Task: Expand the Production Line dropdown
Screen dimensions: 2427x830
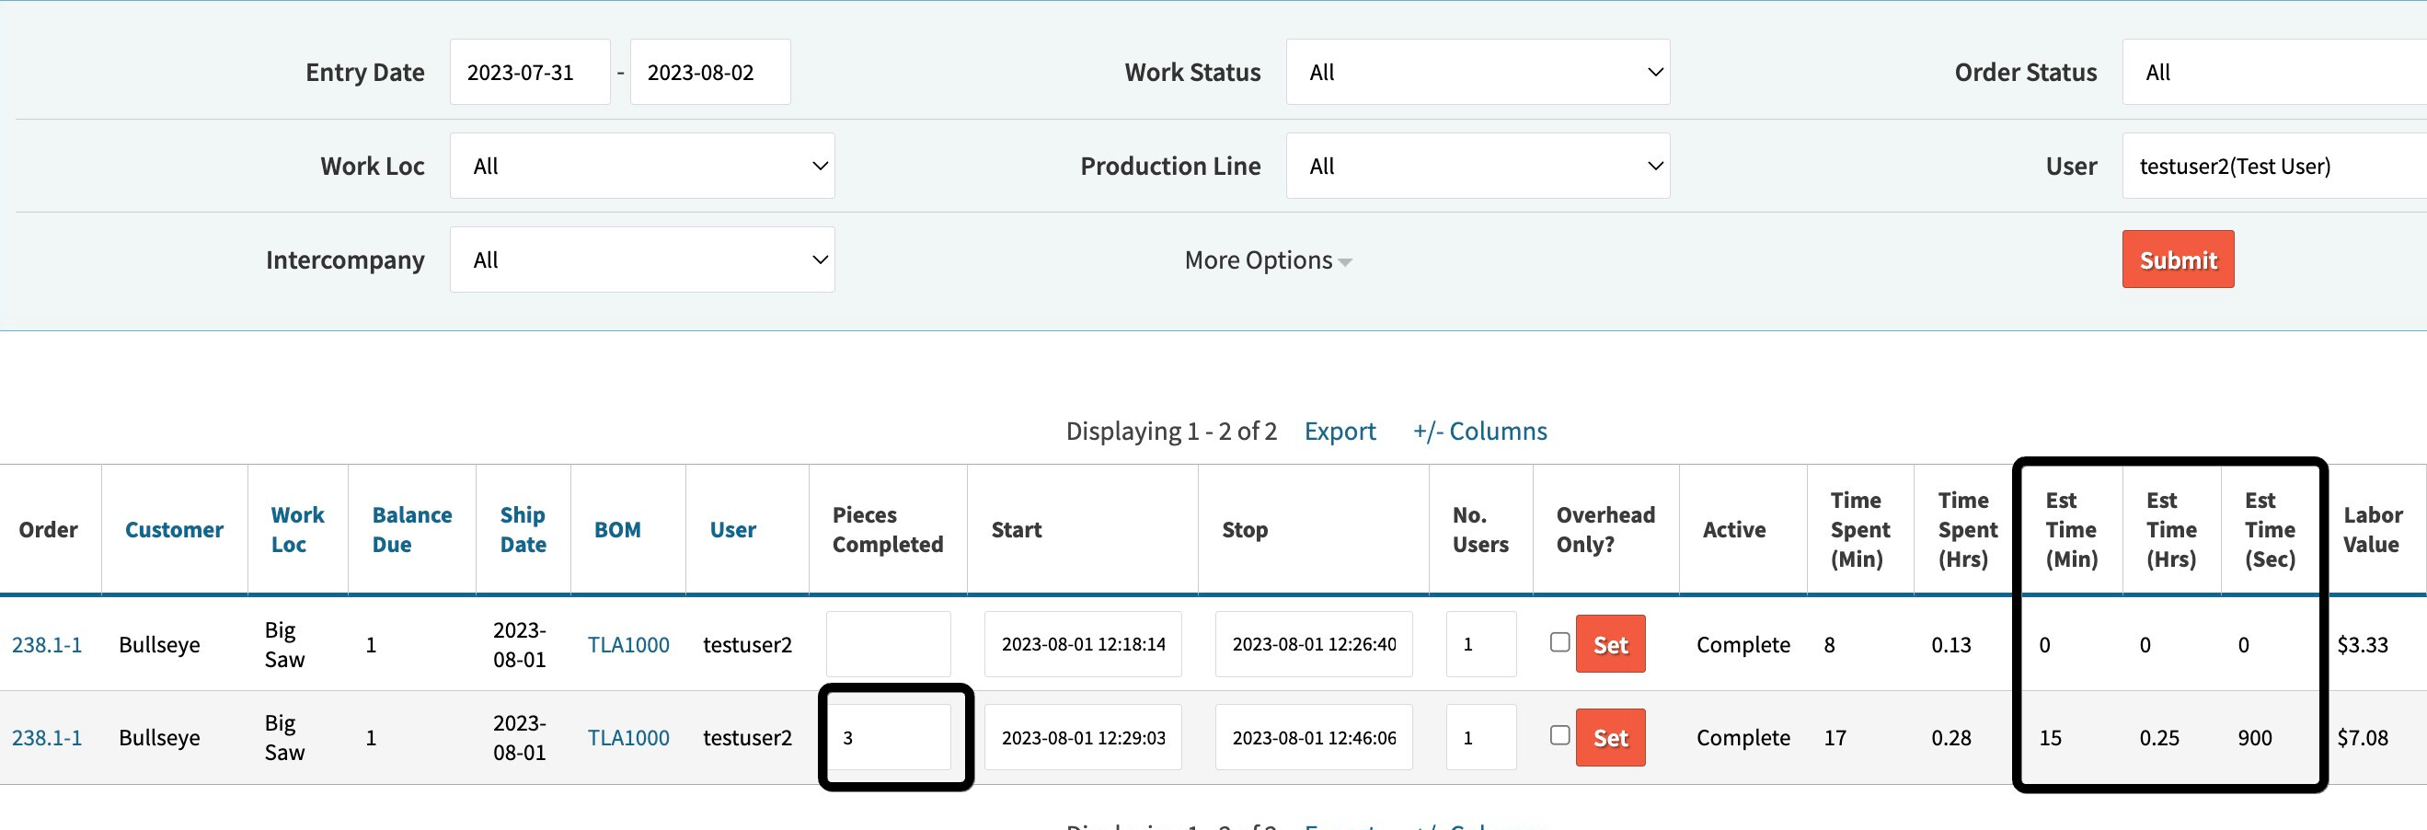Action: (1477, 167)
